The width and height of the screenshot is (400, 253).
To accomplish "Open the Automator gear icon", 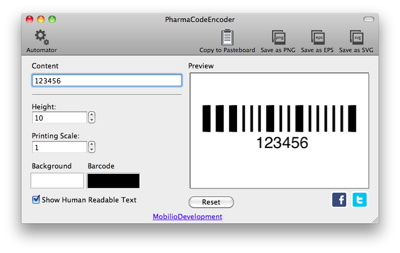I will coord(42,37).
